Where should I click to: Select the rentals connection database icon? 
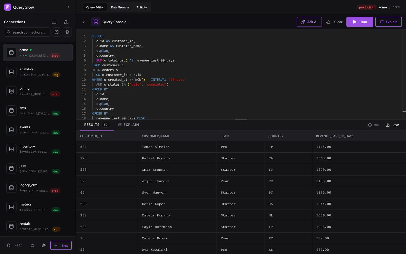pos(11,226)
